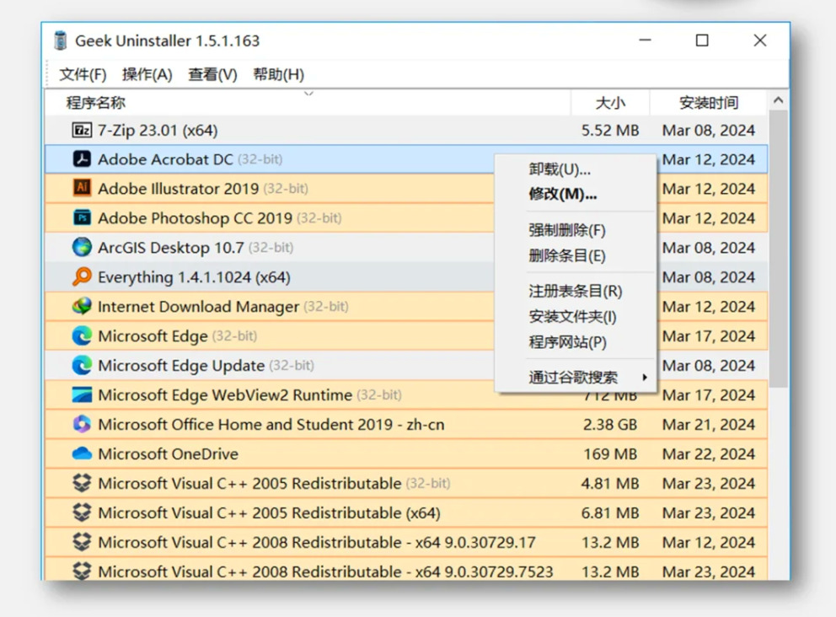Click the scrollbar up arrow

pyautogui.click(x=778, y=101)
